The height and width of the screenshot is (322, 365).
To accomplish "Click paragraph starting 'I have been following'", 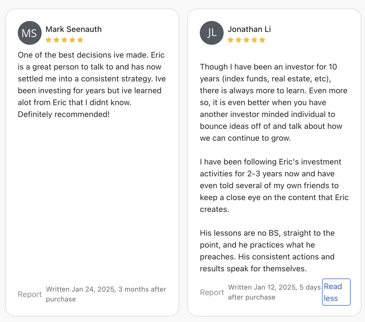I will click(x=273, y=185).
